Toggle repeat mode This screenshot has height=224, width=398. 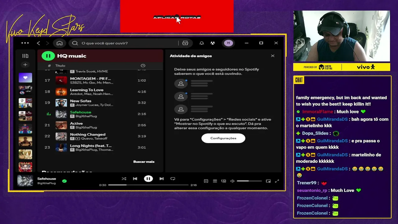coord(173,179)
